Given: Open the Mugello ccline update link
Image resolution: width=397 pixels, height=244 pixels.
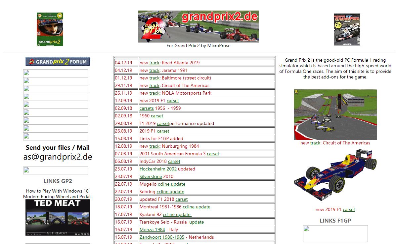Looking at the screenshot, I should [x=171, y=184].
